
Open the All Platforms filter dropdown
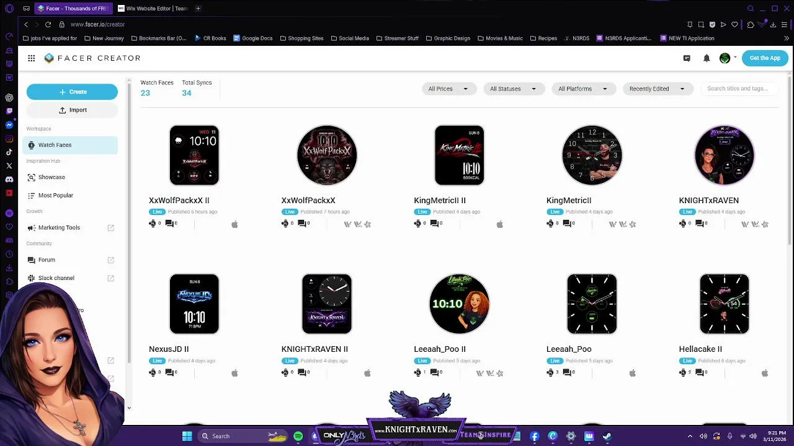583,89
